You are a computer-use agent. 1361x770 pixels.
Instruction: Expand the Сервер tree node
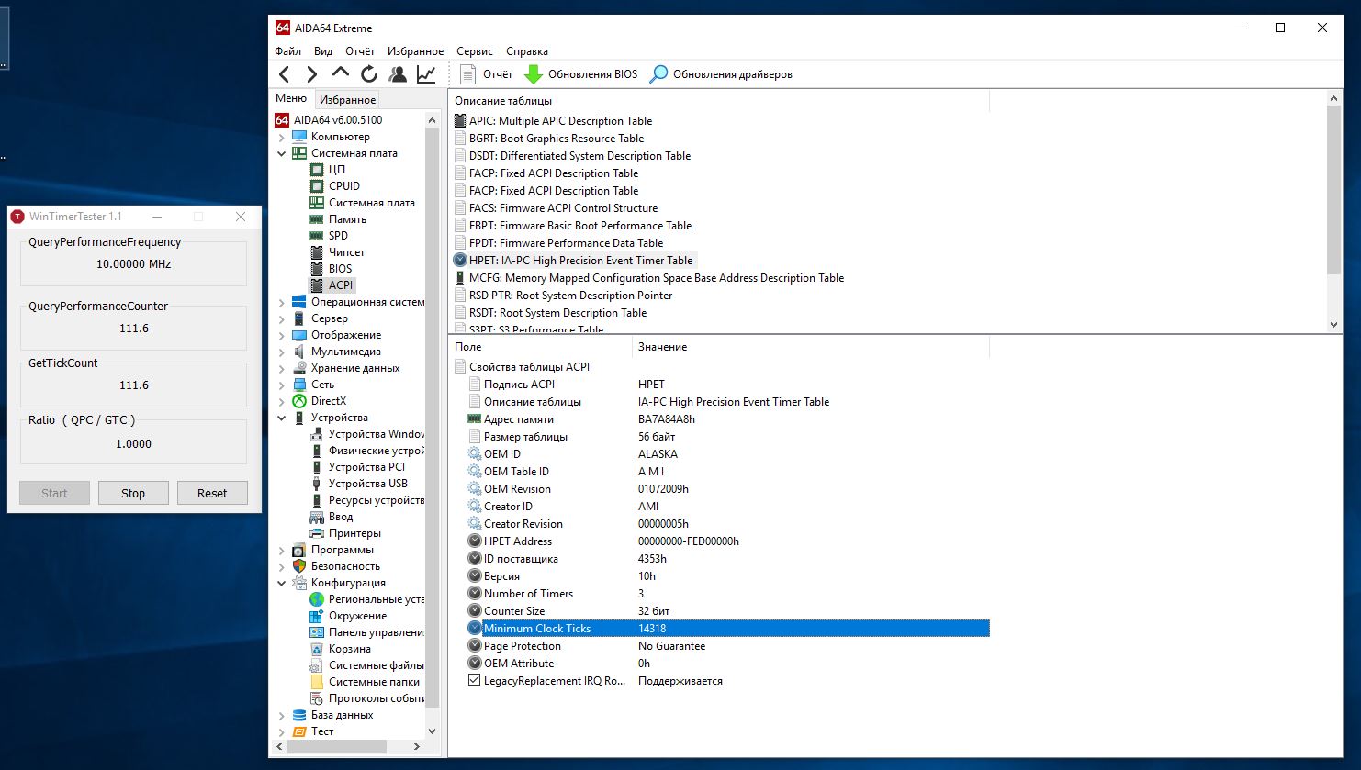(282, 318)
